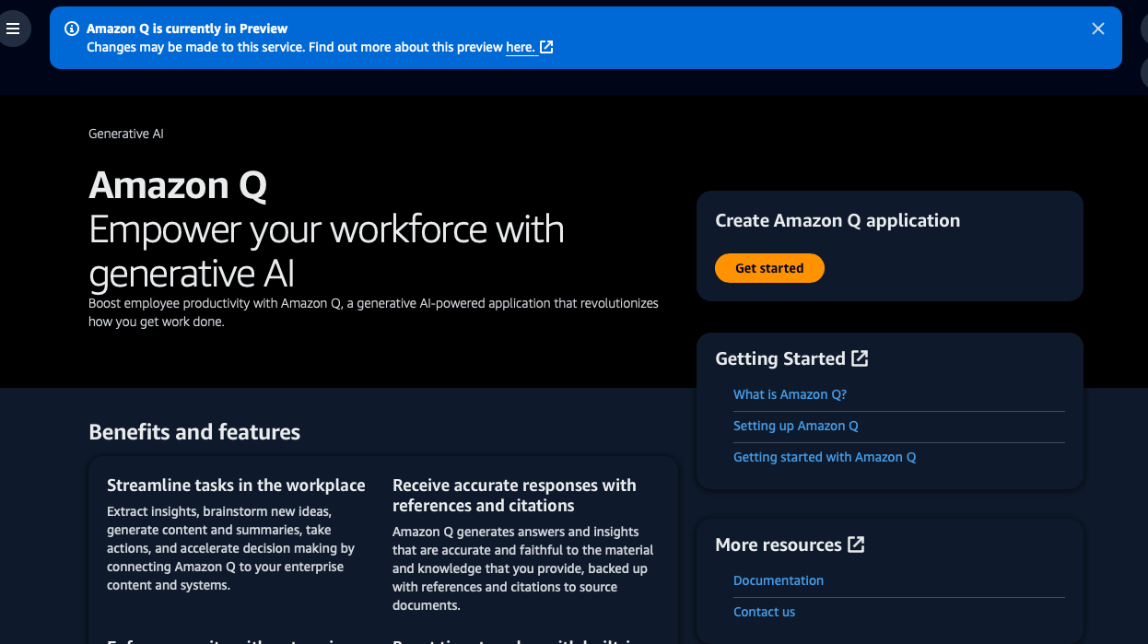This screenshot has height=644, width=1148.
Task: Dismiss the Amazon Q Preview banner
Action: coord(1097,29)
